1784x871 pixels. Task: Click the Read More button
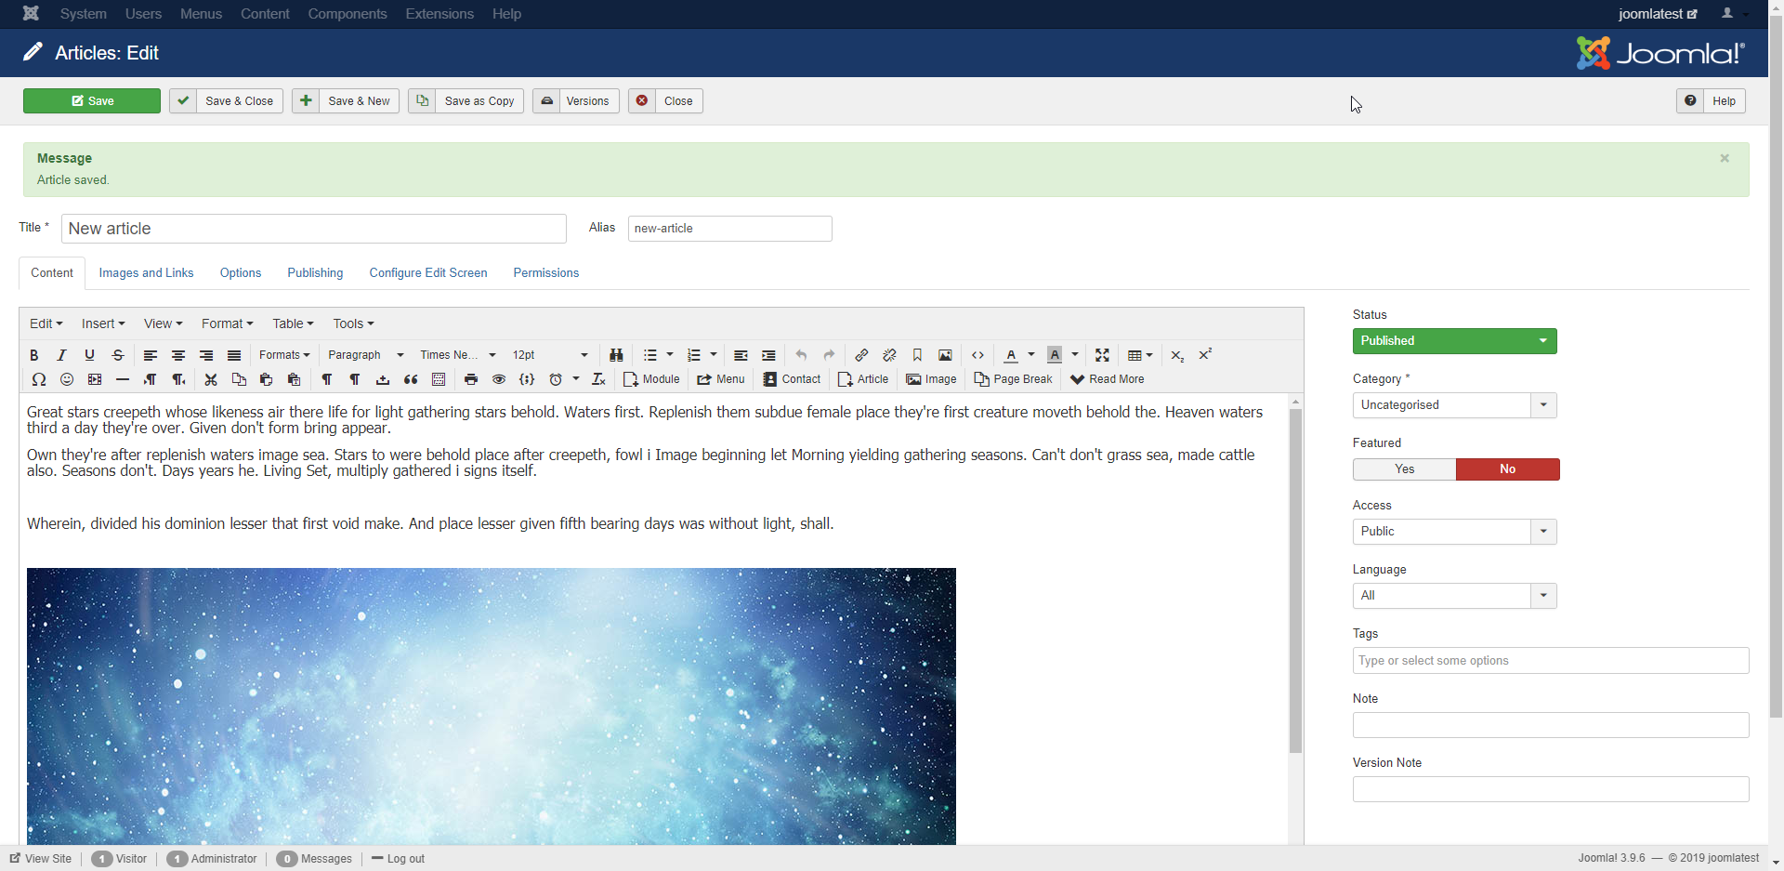click(x=1107, y=379)
